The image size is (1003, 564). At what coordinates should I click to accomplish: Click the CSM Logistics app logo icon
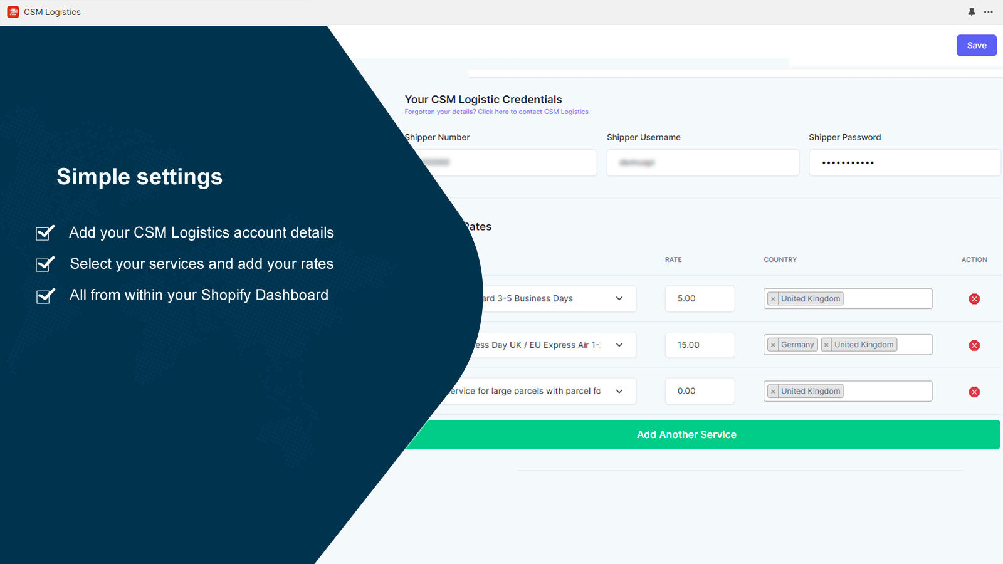[x=13, y=12]
